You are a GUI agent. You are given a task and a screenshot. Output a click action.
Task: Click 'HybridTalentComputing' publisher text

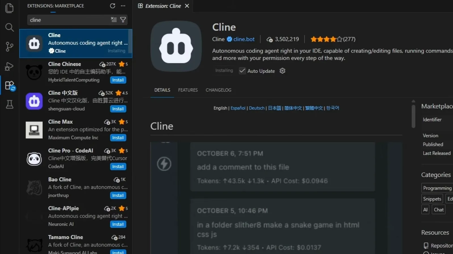(x=74, y=80)
